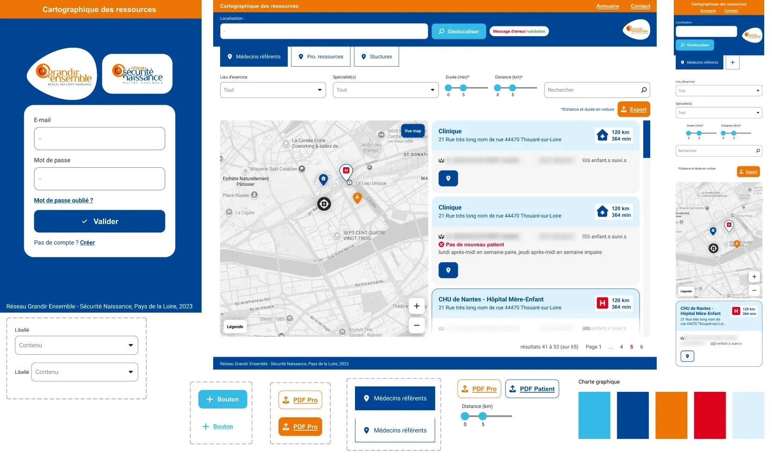Select the Stuctures tab

click(x=377, y=56)
